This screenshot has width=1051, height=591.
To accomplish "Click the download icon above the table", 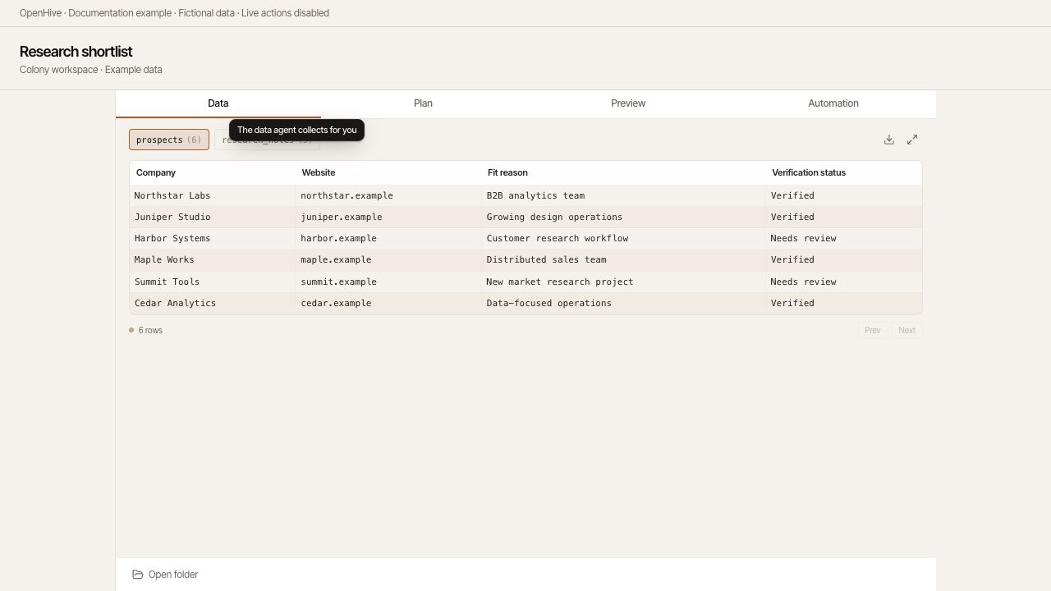I will click(889, 140).
